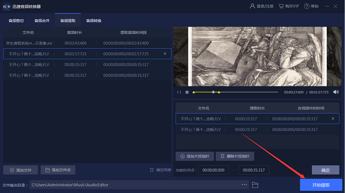Select the 00:01:57:725 FLV file row
Viewport: 345px width, 193px height.
(87, 54)
